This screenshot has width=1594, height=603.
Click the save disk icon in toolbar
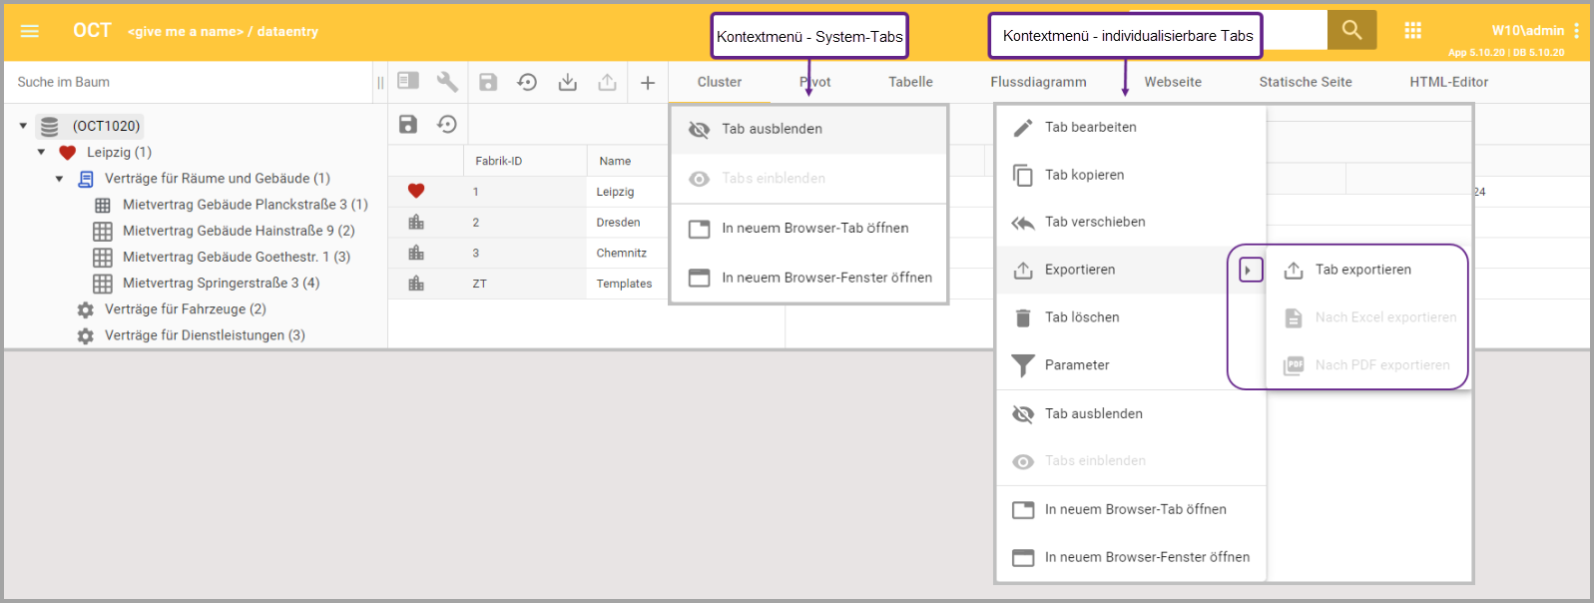tap(488, 82)
